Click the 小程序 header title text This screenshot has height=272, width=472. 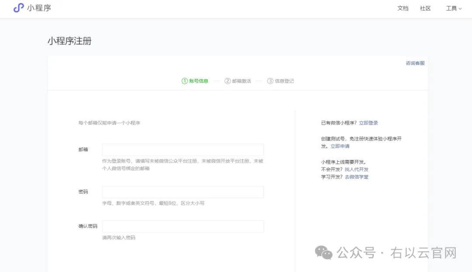pyautogui.click(x=39, y=8)
